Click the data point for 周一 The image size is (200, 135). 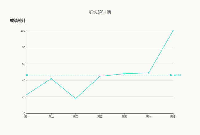click(27, 94)
